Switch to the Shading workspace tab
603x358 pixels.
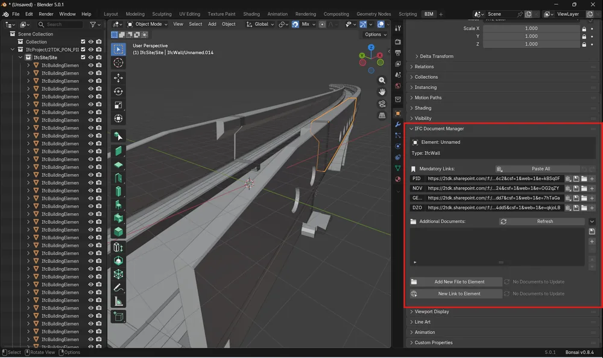251,14
